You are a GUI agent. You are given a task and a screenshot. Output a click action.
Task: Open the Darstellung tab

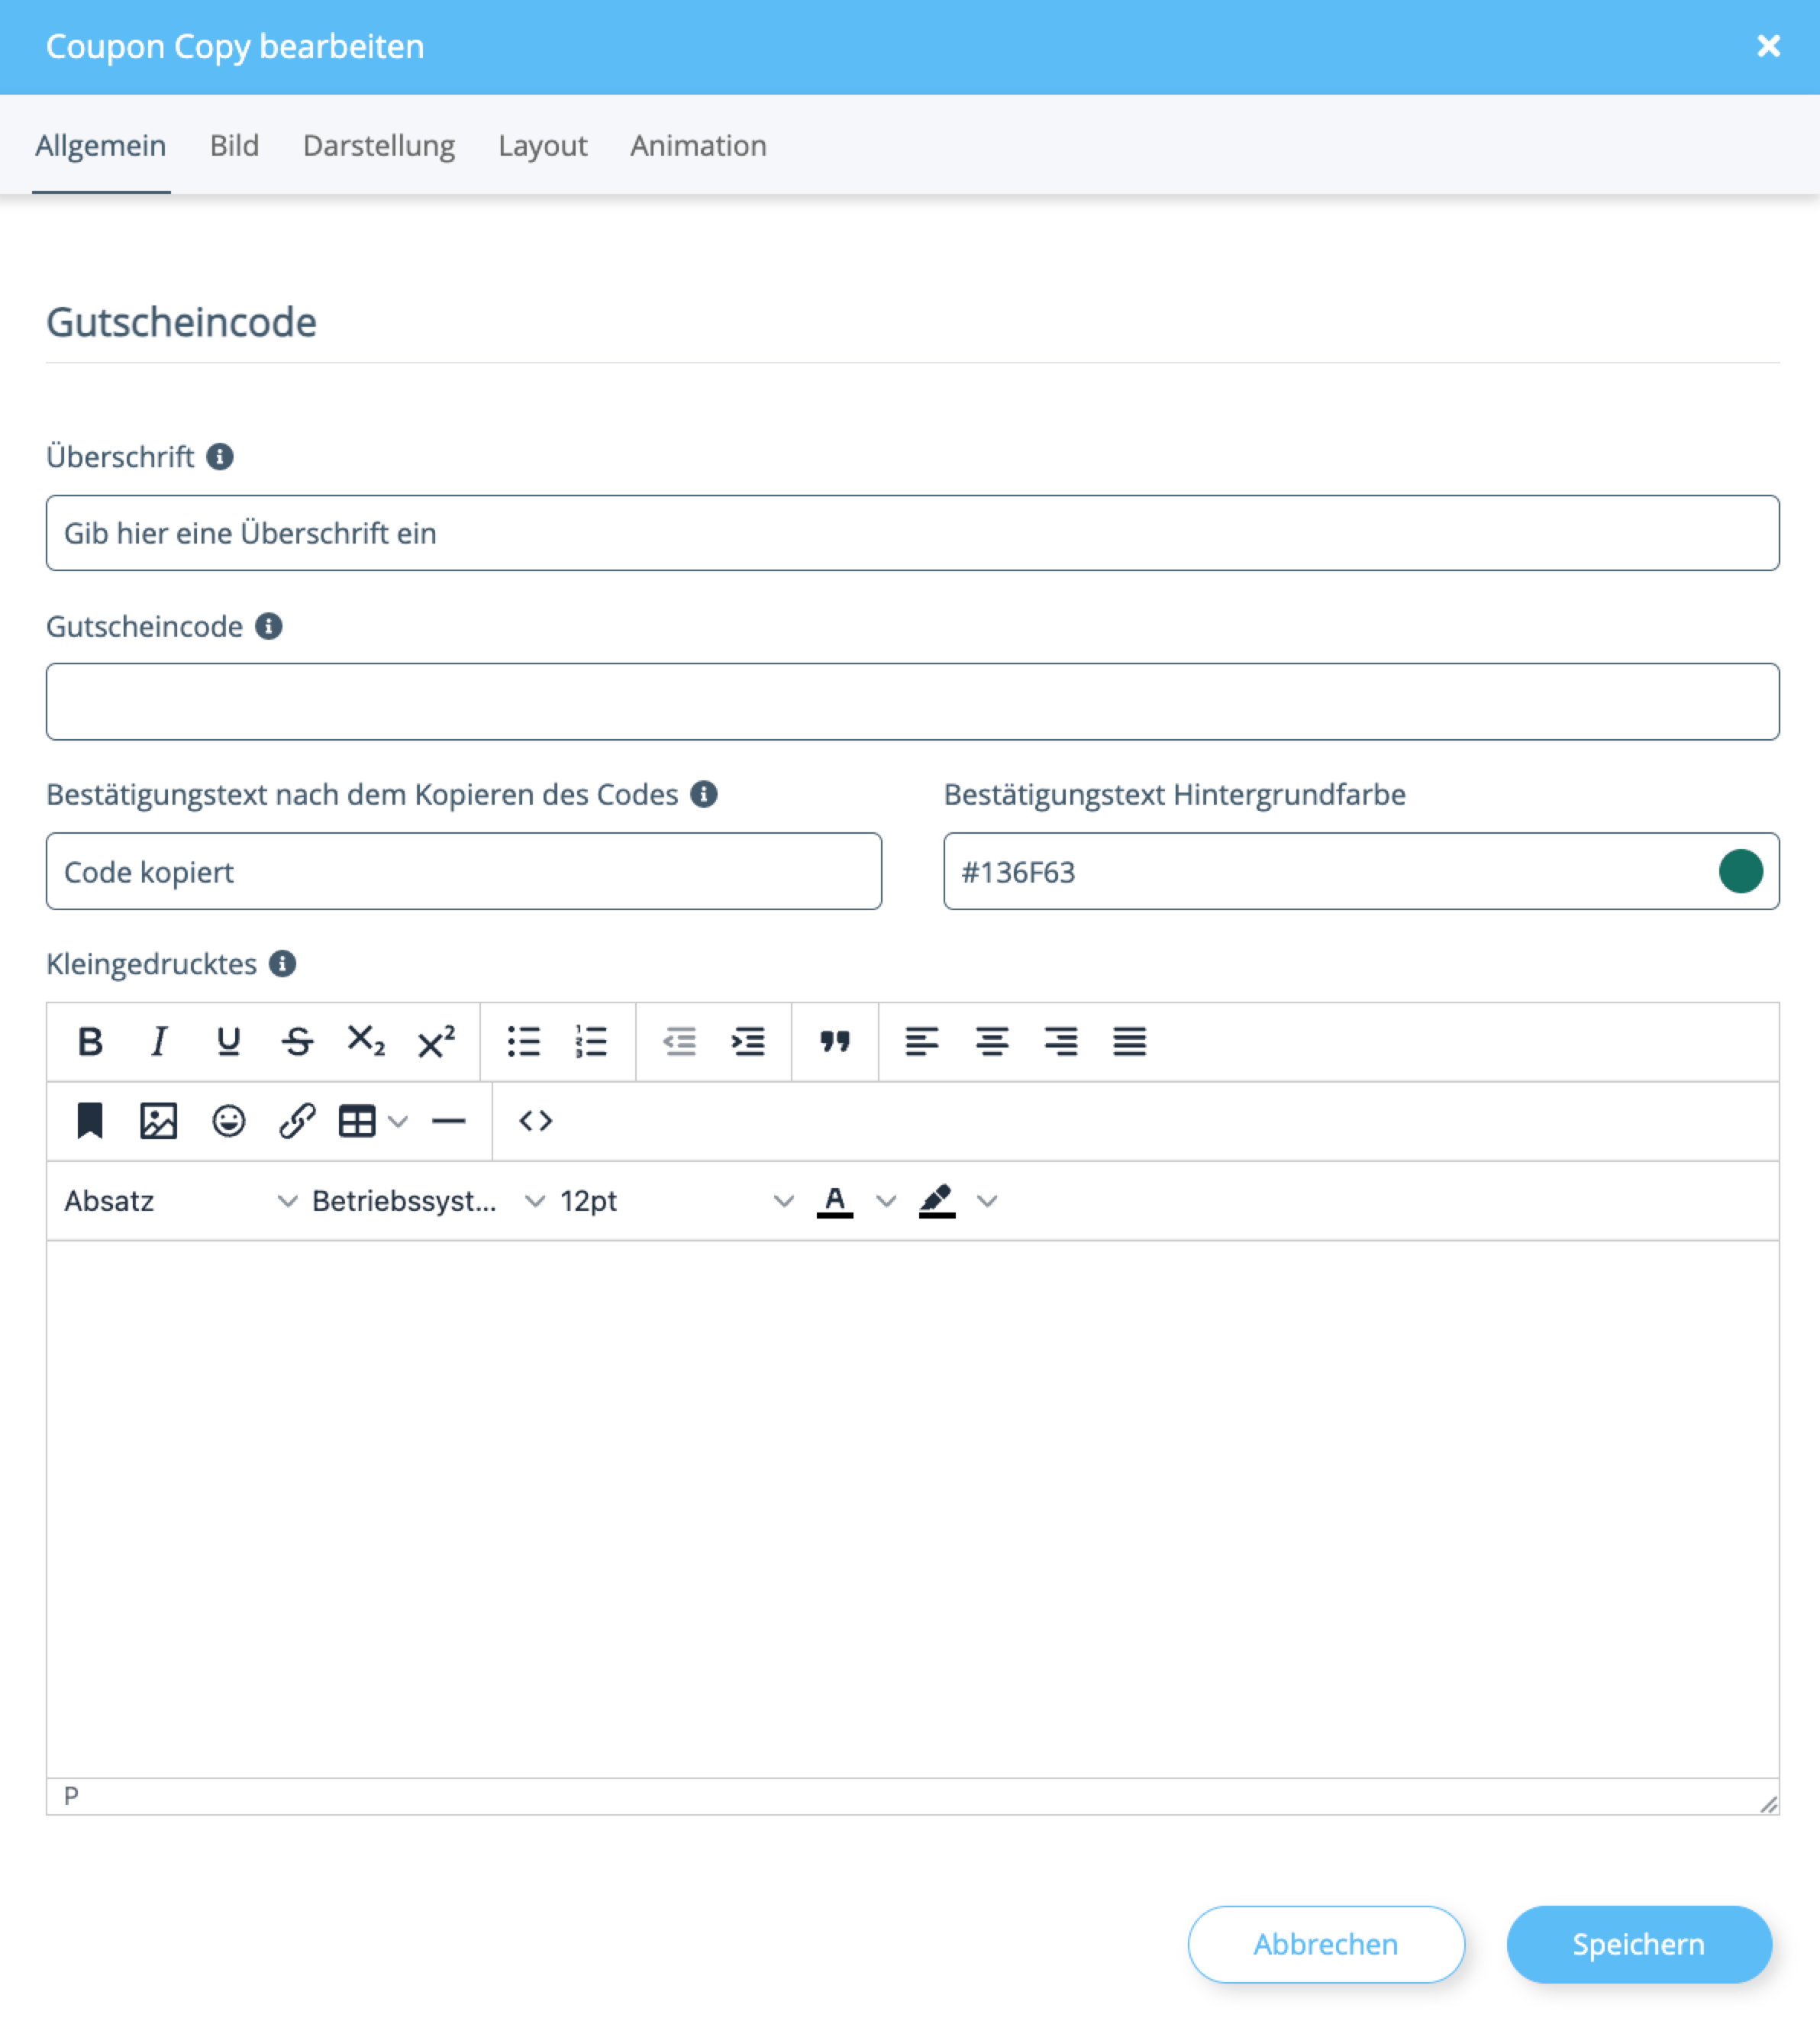(379, 145)
